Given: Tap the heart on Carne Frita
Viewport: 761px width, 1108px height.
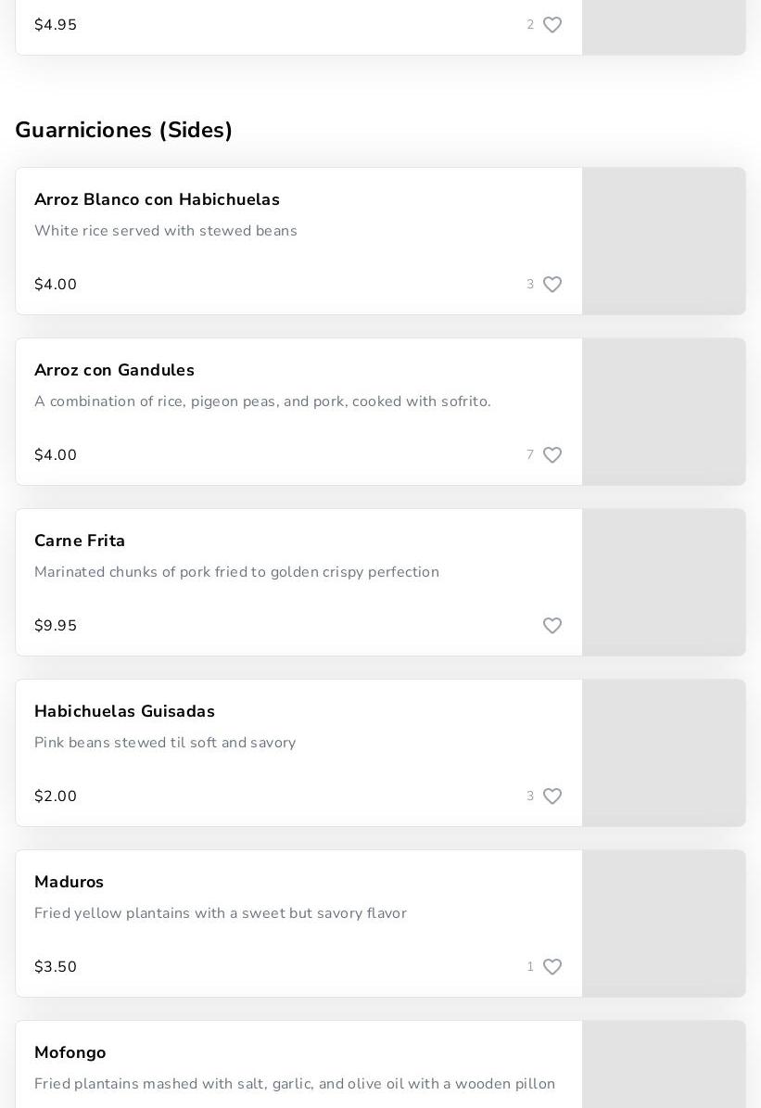Looking at the screenshot, I should pos(552,626).
